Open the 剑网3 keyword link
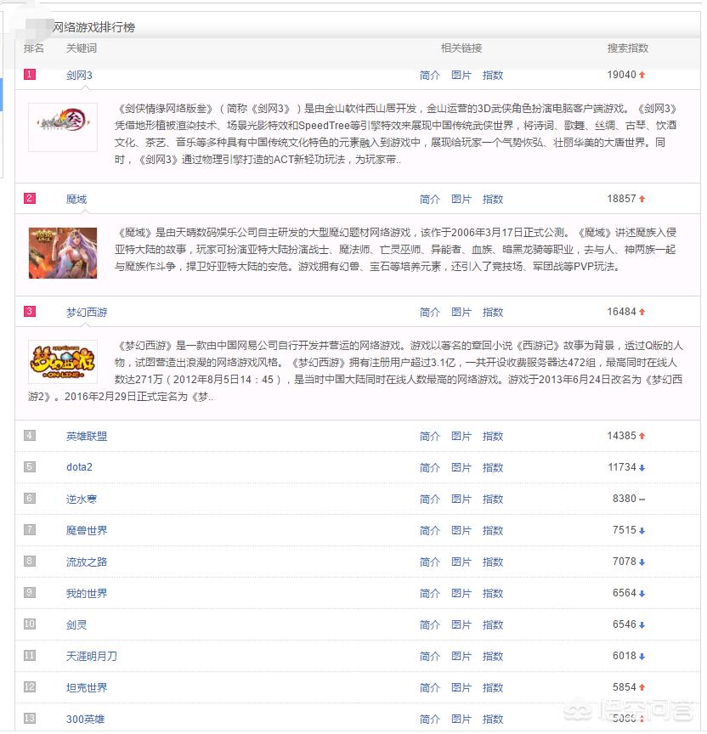The height and width of the screenshot is (734, 707). (79, 75)
